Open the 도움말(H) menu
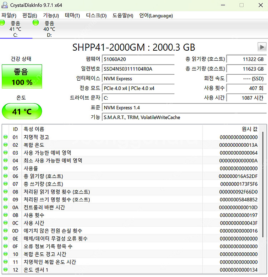Screen dimensions: 268x277 click(123, 16)
